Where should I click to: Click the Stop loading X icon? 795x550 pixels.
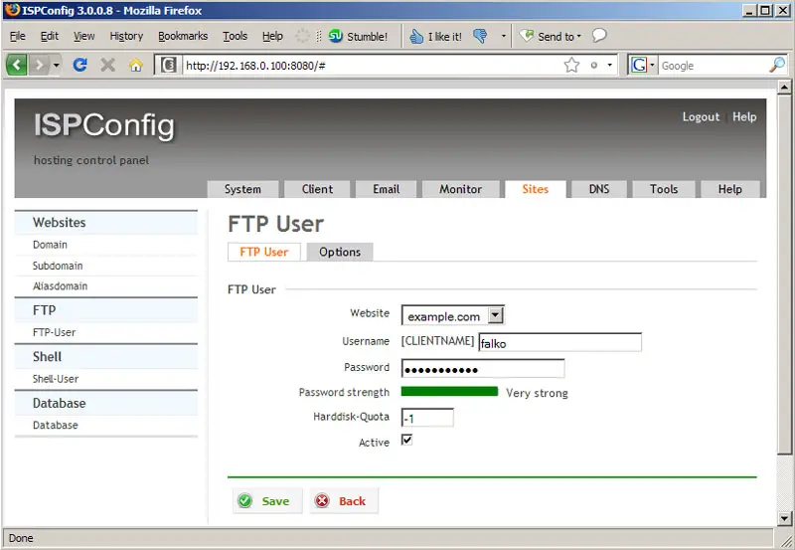[x=107, y=65]
